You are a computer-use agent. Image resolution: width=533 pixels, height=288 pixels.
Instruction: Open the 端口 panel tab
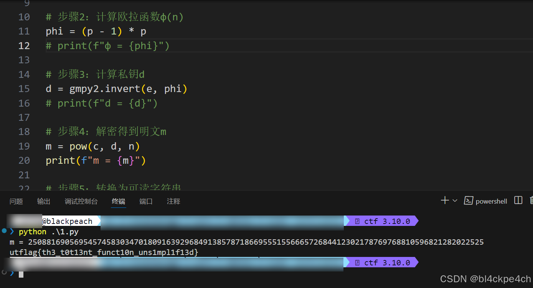[146, 201]
